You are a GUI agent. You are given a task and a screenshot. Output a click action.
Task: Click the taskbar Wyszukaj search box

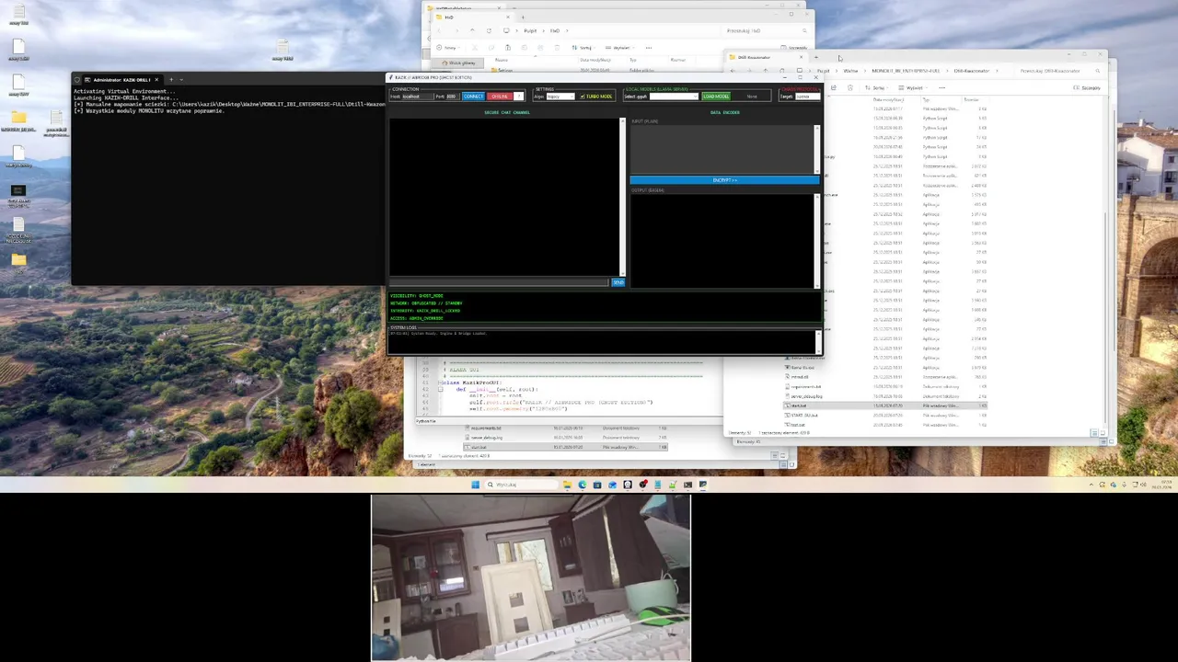pyautogui.click(x=521, y=485)
